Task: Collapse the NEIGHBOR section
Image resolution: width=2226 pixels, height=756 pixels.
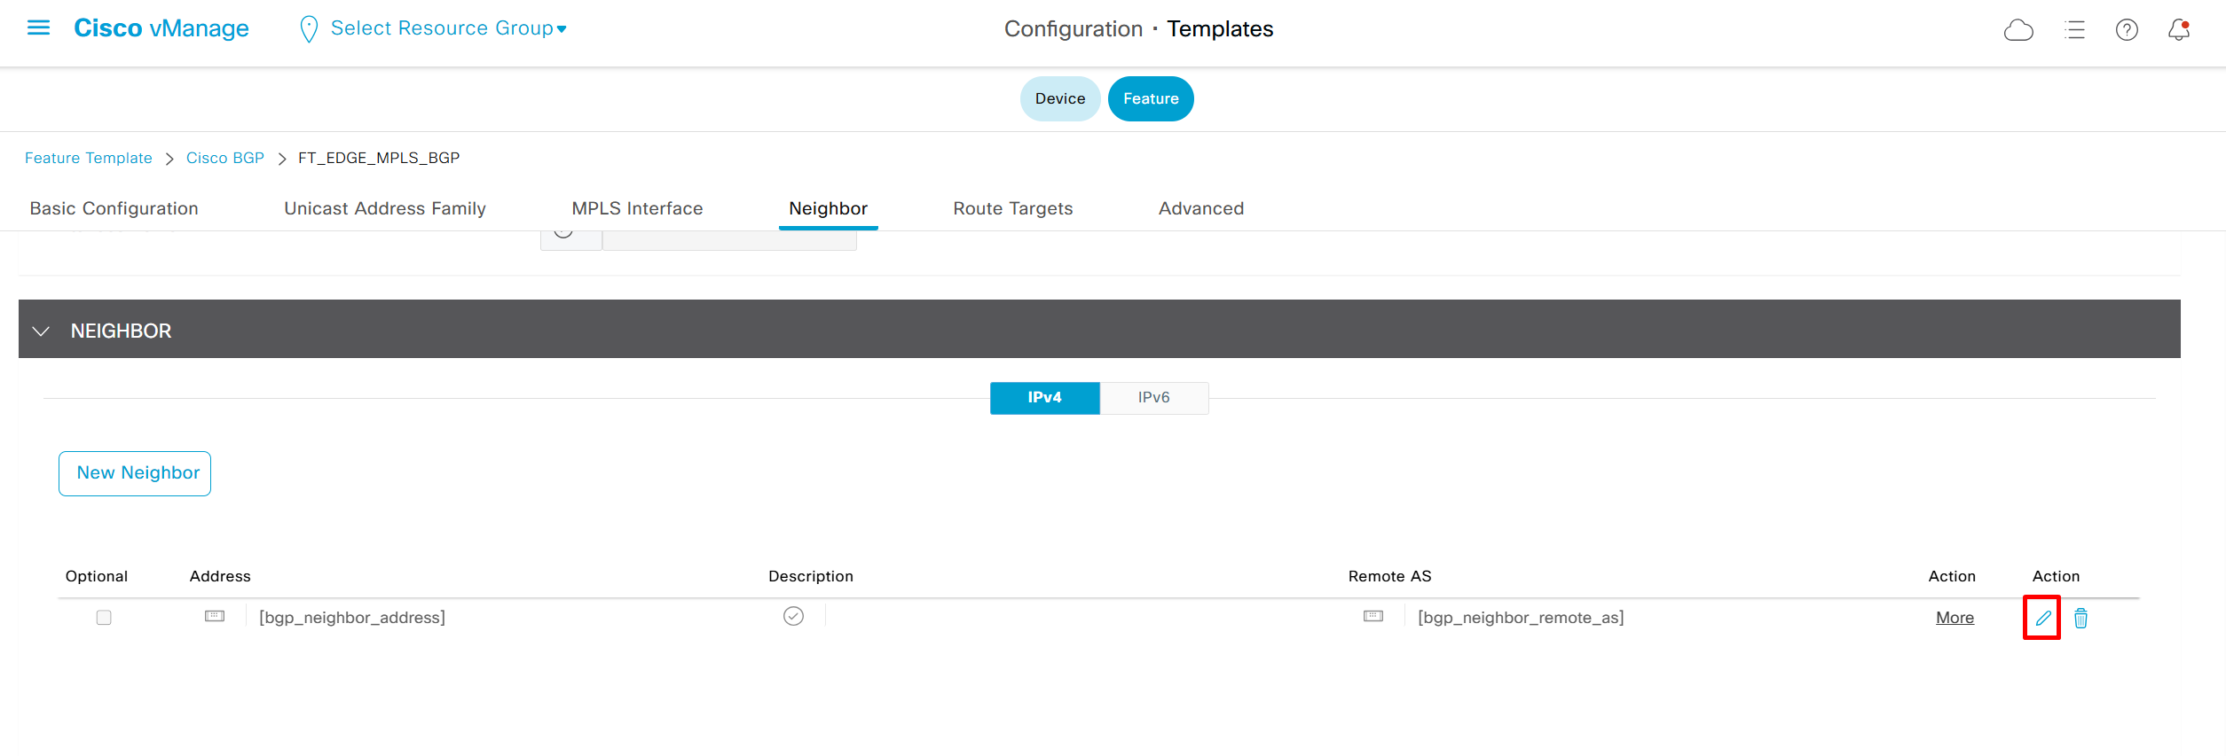Action: point(41,331)
